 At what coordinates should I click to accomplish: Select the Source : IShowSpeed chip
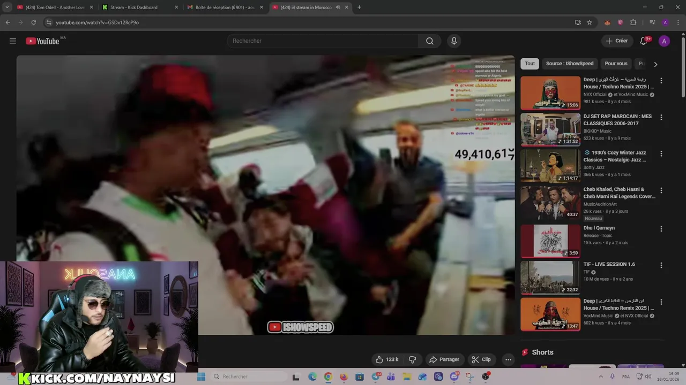pyautogui.click(x=570, y=64)
